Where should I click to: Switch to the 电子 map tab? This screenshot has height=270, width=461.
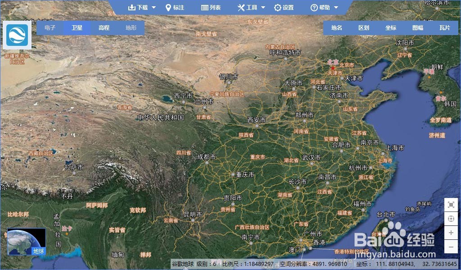[50, 27]
